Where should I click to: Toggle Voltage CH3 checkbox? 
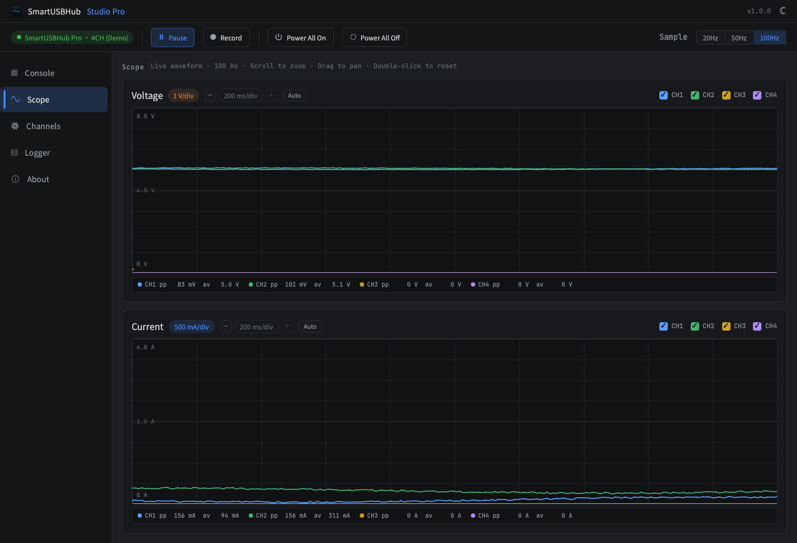tap(726, 95)
